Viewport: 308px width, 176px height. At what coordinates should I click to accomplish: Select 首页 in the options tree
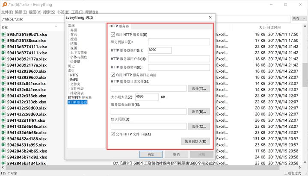click(x=74, y=35)
